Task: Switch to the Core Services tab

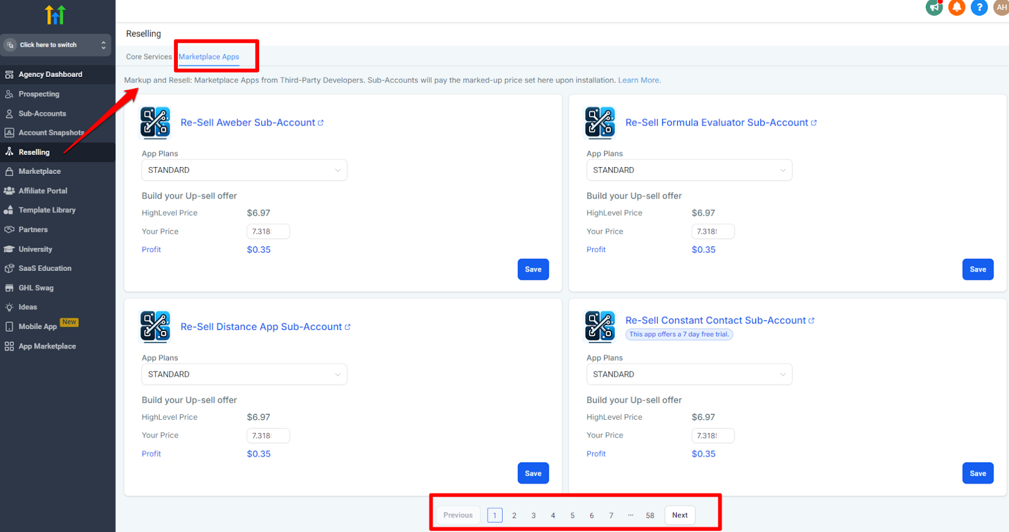Action: click(x=148, y=57)
